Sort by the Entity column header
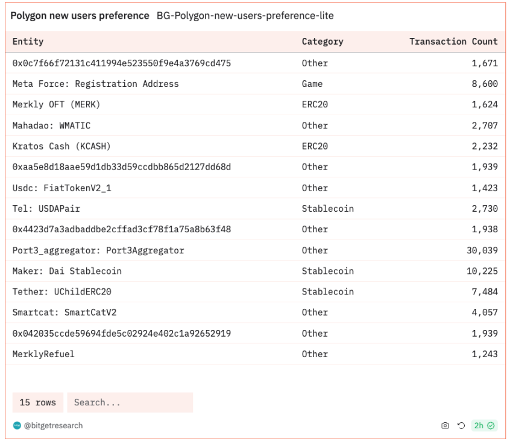Image resolution: width=513 pixels, height=444 pixels. point(28,42)
